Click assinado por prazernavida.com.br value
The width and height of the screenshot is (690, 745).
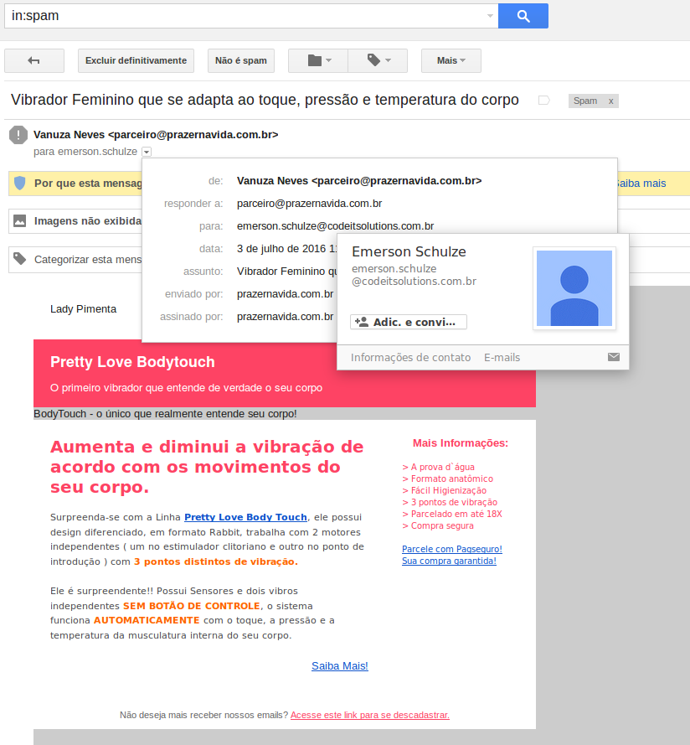pos(285,317)
